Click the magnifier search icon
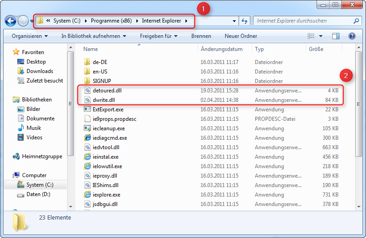The width and height of the screenshot is (366, 238). click(356, 21)
